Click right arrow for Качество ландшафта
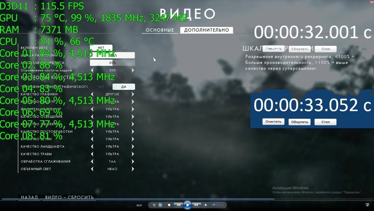 point(132,147)
